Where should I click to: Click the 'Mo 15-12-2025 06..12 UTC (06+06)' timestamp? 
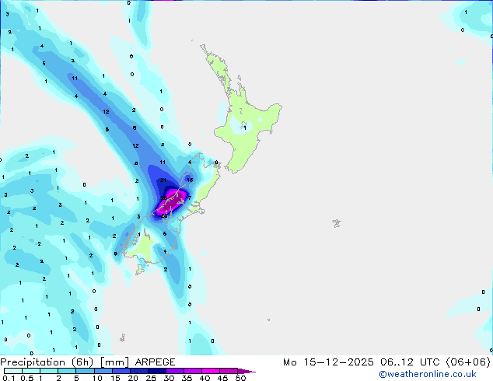coord(386,362)
